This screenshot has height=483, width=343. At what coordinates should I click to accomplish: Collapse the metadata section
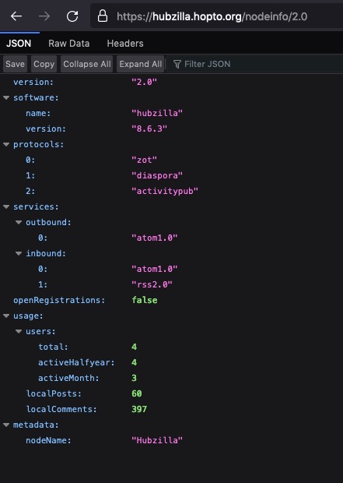coord(6,425)
